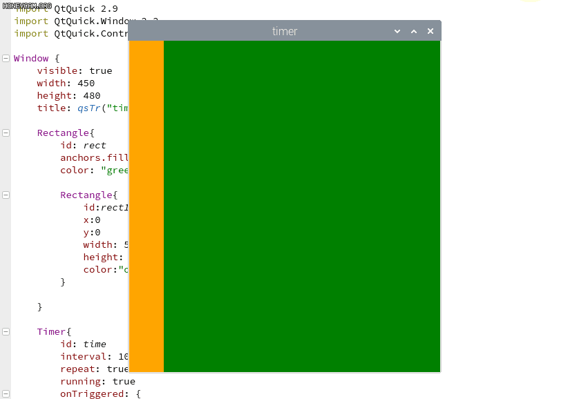The image size is (568, 399).
Task: Place cursor on 'id: rect' line
Action: click(84, 146)
